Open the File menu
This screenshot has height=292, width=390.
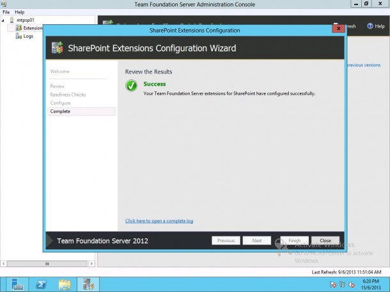6,12
